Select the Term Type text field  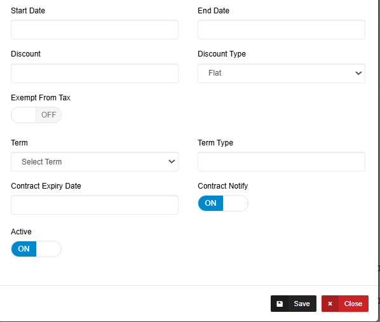click(282, 161)
